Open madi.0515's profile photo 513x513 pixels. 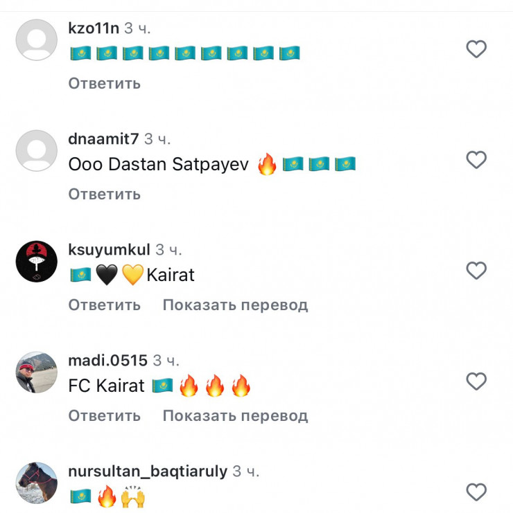[36, 372]
